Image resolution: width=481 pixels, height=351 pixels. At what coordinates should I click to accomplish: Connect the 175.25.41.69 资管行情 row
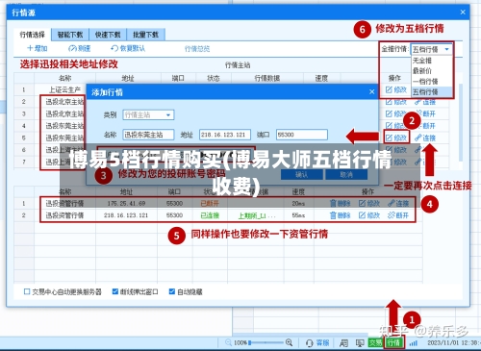(x=398, y=203)
